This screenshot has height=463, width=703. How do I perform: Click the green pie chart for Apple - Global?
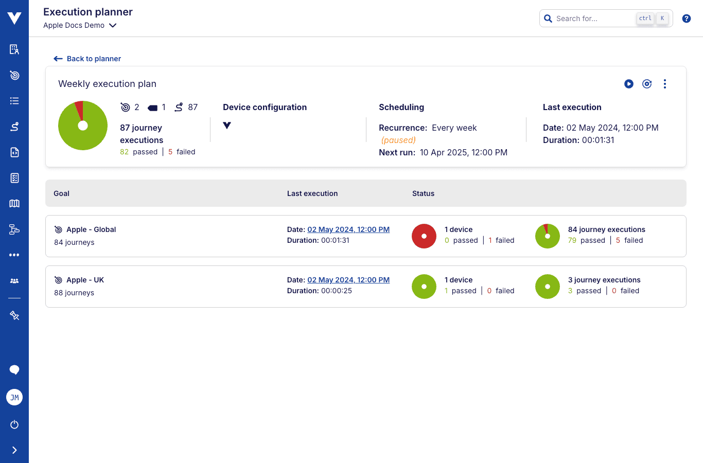coord(547,236)
